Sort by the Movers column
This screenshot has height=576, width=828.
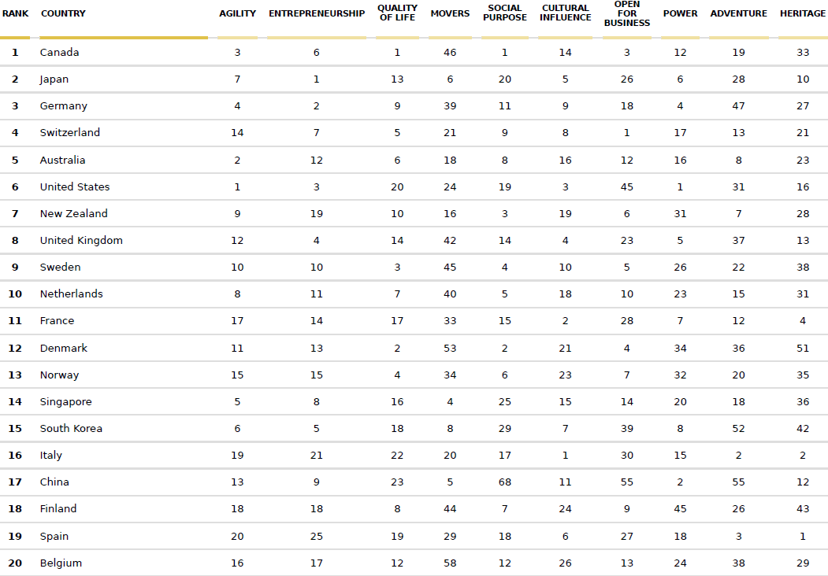tap(450, 13)
